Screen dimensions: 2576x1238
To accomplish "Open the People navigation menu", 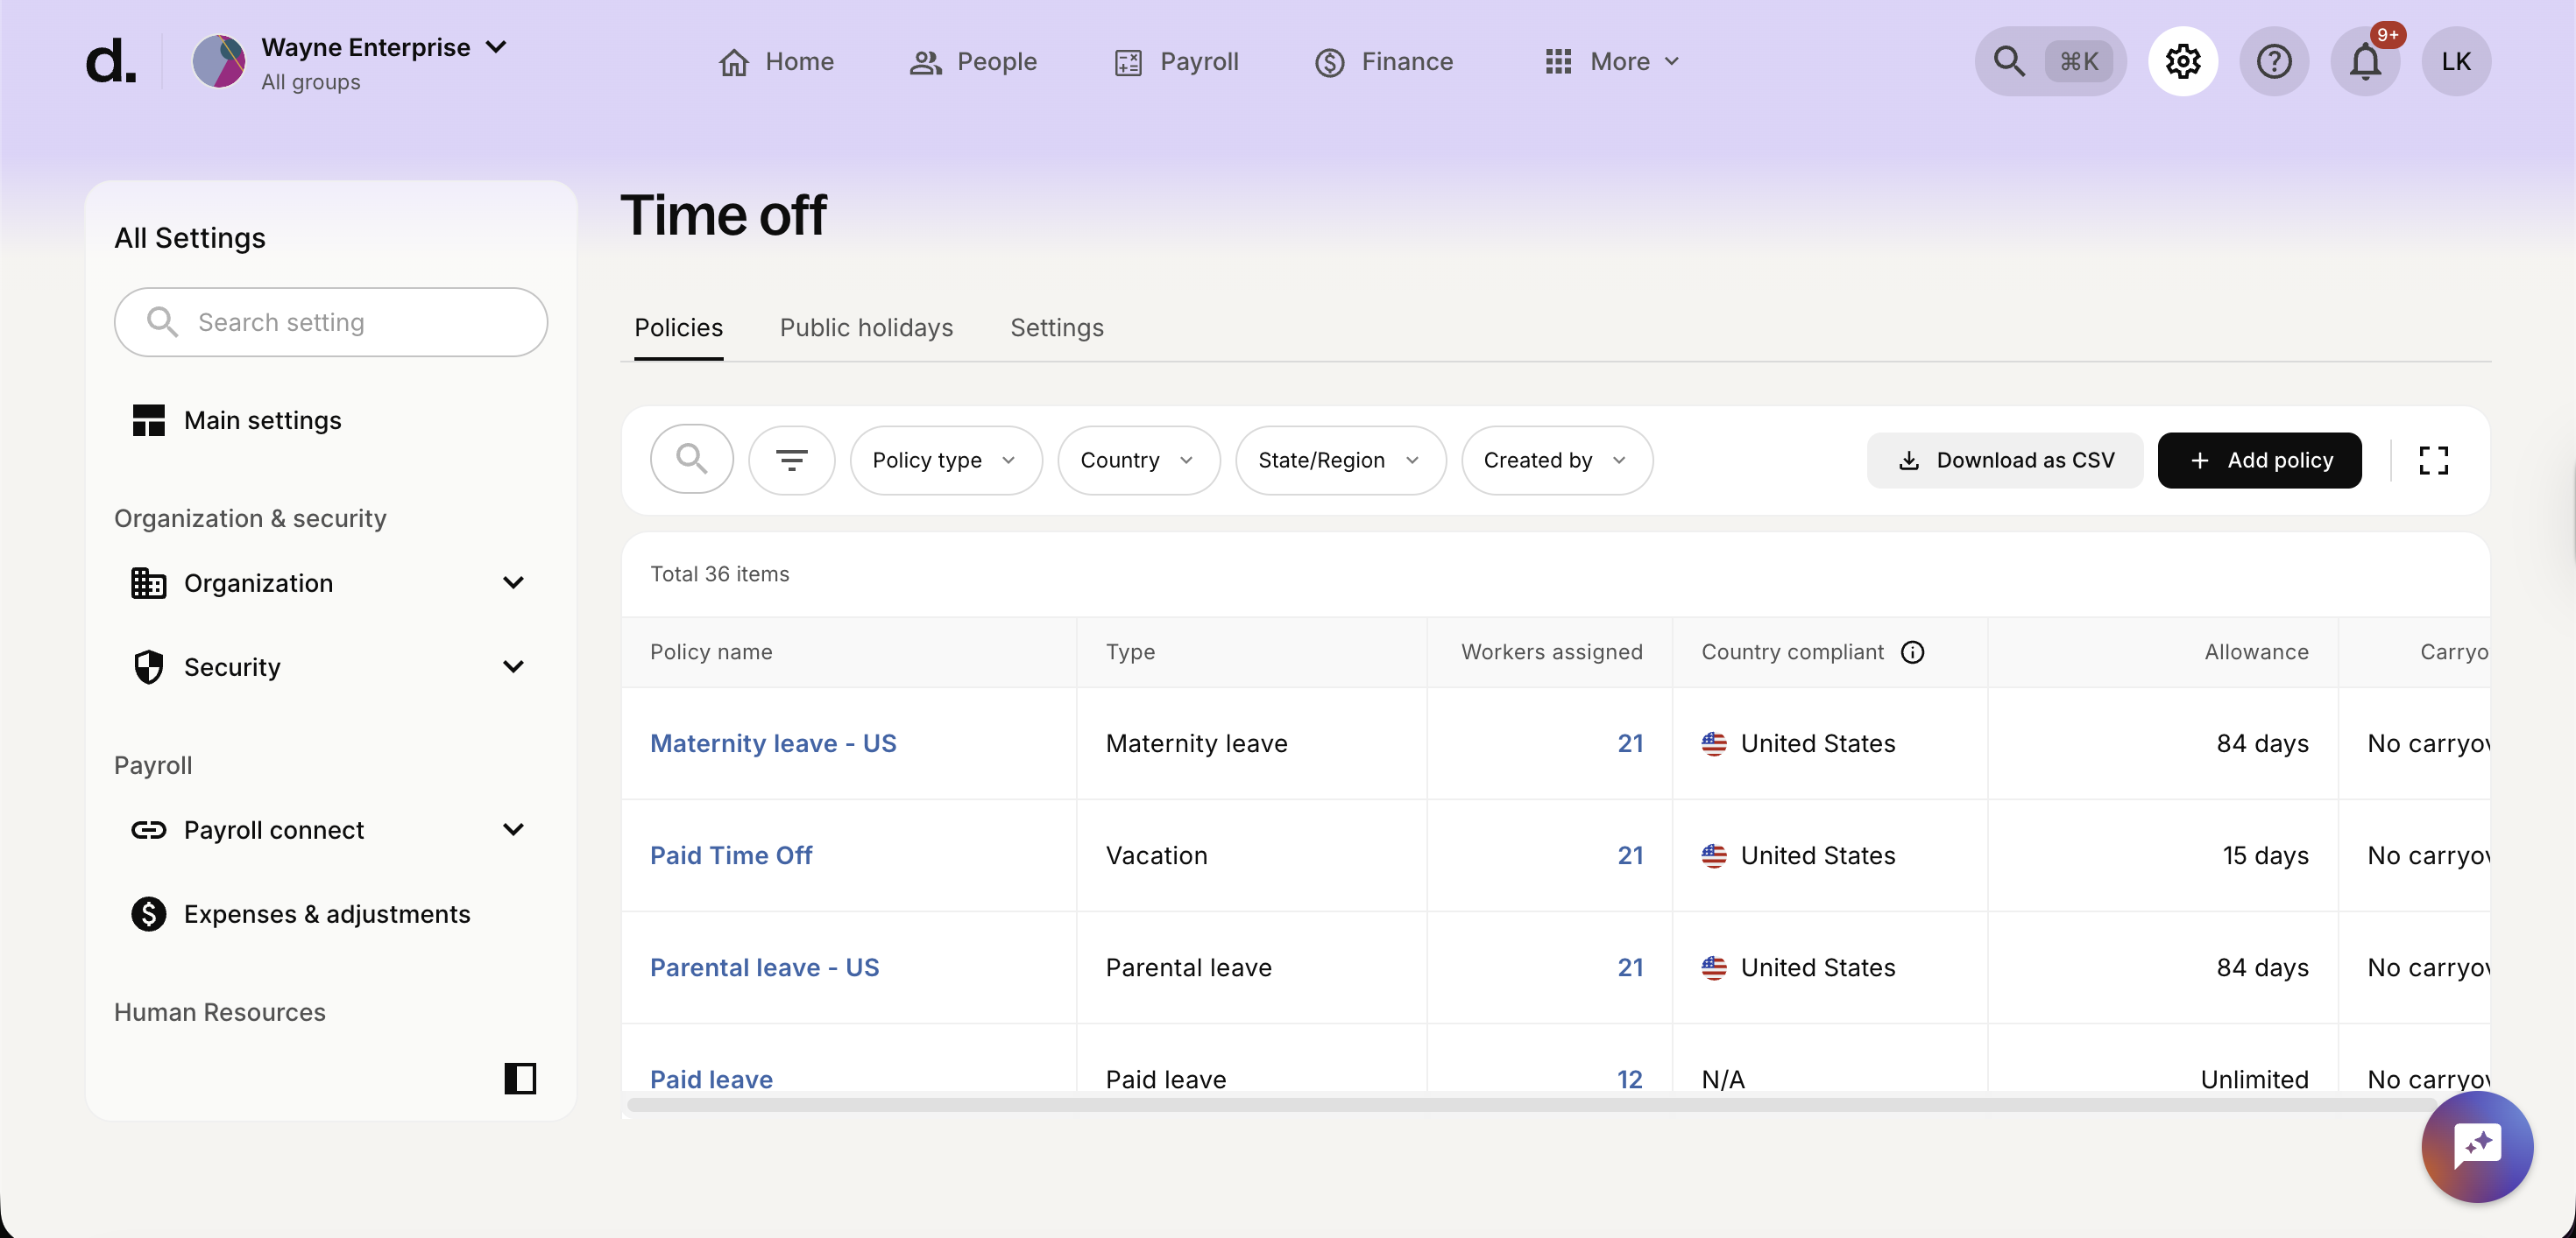I will click(973, 62).
